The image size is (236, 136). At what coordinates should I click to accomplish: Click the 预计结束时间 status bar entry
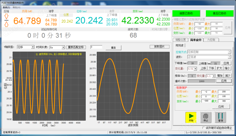tap(128, 132)
